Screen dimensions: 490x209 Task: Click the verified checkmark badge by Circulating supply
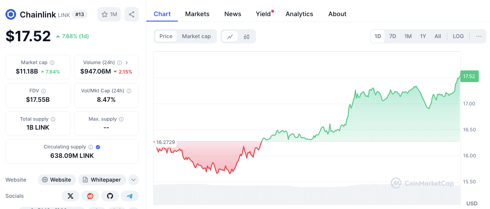[x=98, y=147]
